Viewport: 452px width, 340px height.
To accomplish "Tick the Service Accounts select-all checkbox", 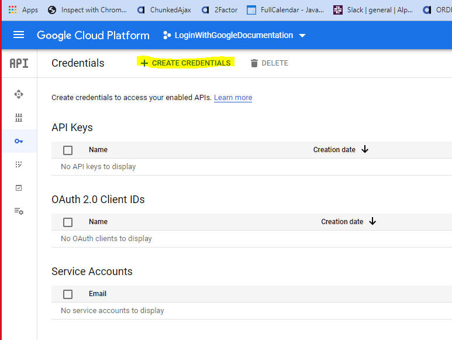I will coord(68,294).
